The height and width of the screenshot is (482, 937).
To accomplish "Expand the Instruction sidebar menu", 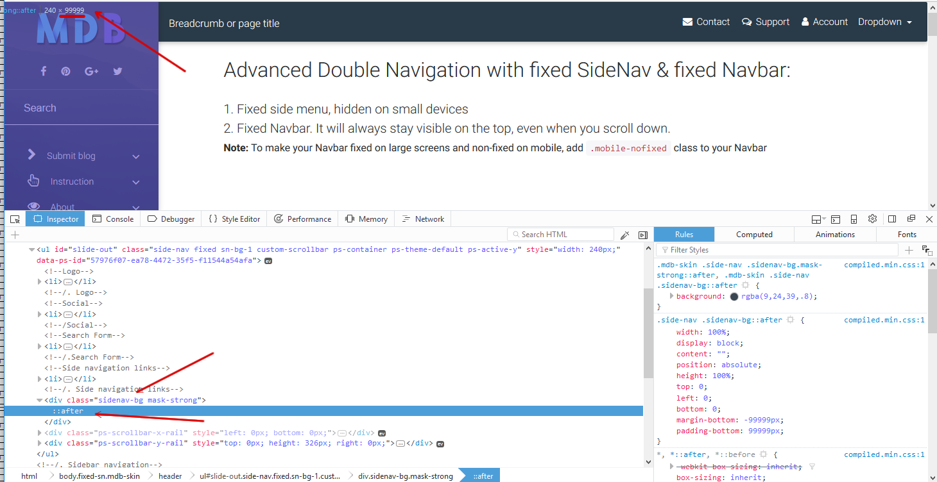I will coord(135,182).
